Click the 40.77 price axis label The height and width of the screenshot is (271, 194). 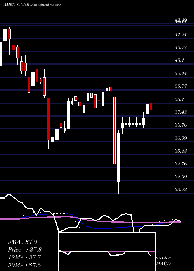pyautogui.click(x=181, y=48)
